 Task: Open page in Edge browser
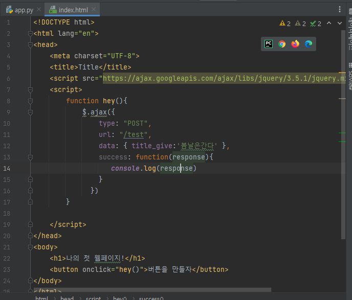(x=309, y=44)
